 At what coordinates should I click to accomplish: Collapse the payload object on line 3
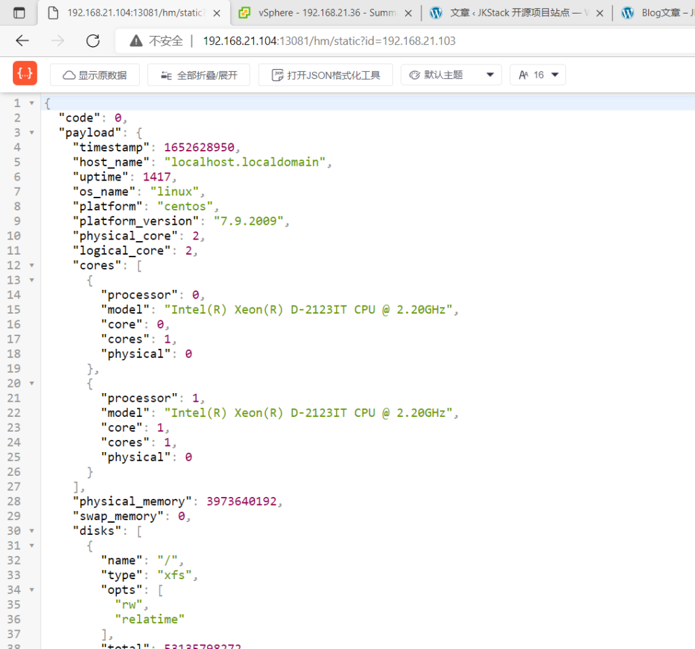[31, 132]
